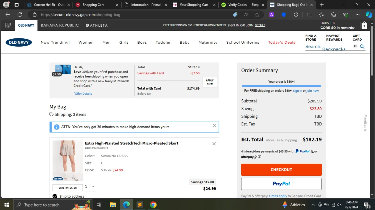This screenshot has height=210, width=375.
Task: Click the Gap brand logo
Action: pyautogui.click(x=8, y=25)
